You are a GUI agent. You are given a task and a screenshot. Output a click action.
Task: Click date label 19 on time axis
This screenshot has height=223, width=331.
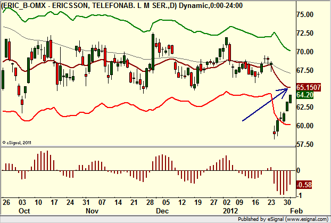click(198, 203)
